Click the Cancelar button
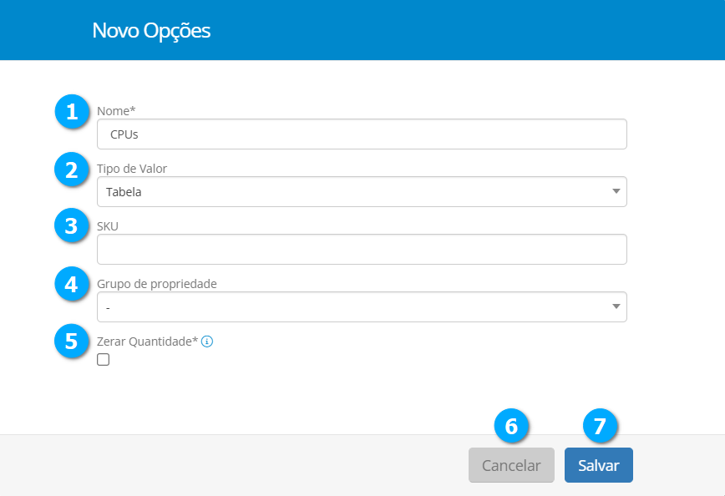 (x=511, y=466)
